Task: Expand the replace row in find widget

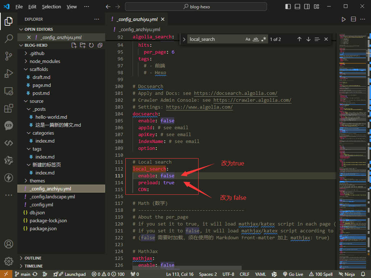Action: tap(184, 39)
